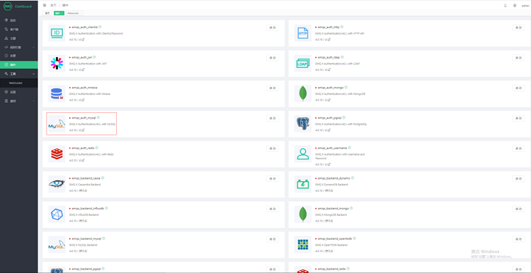Image resolution: width=531 pixels, height=273 pixels.
Task: Open the notification bell icon
Action: (506, 5)
